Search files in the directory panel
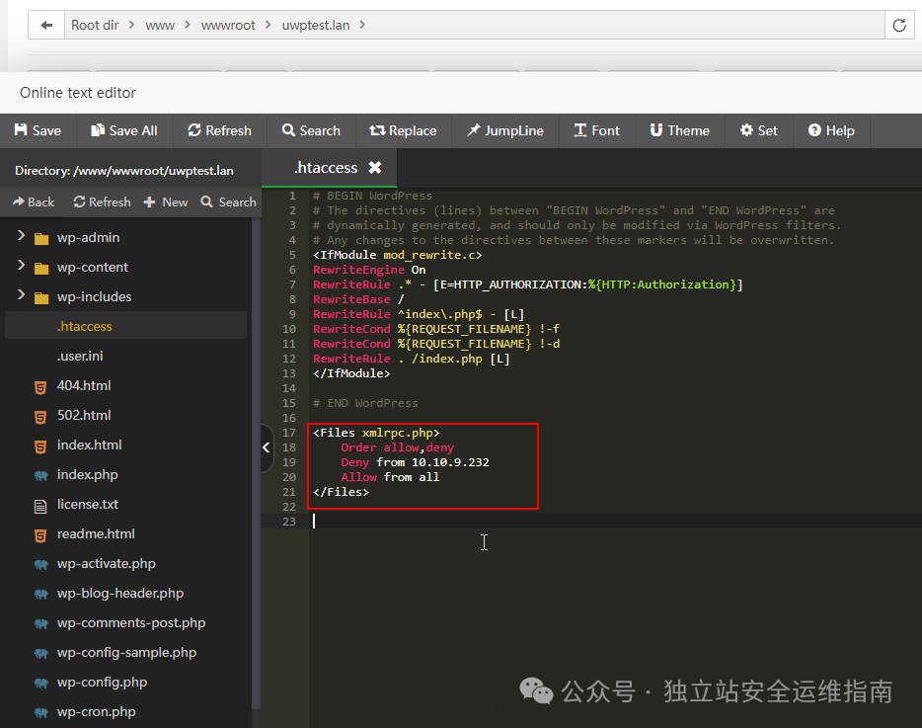 [x=229, y=202]
